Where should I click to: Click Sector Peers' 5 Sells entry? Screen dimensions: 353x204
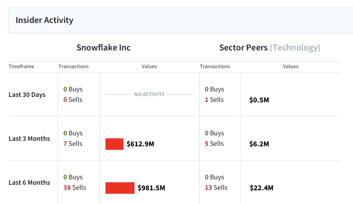[214, 144]
